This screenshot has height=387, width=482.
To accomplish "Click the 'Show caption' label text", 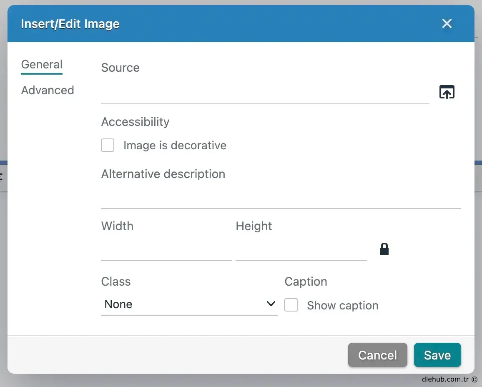I will pyautogui.click(x=342, y=306).
